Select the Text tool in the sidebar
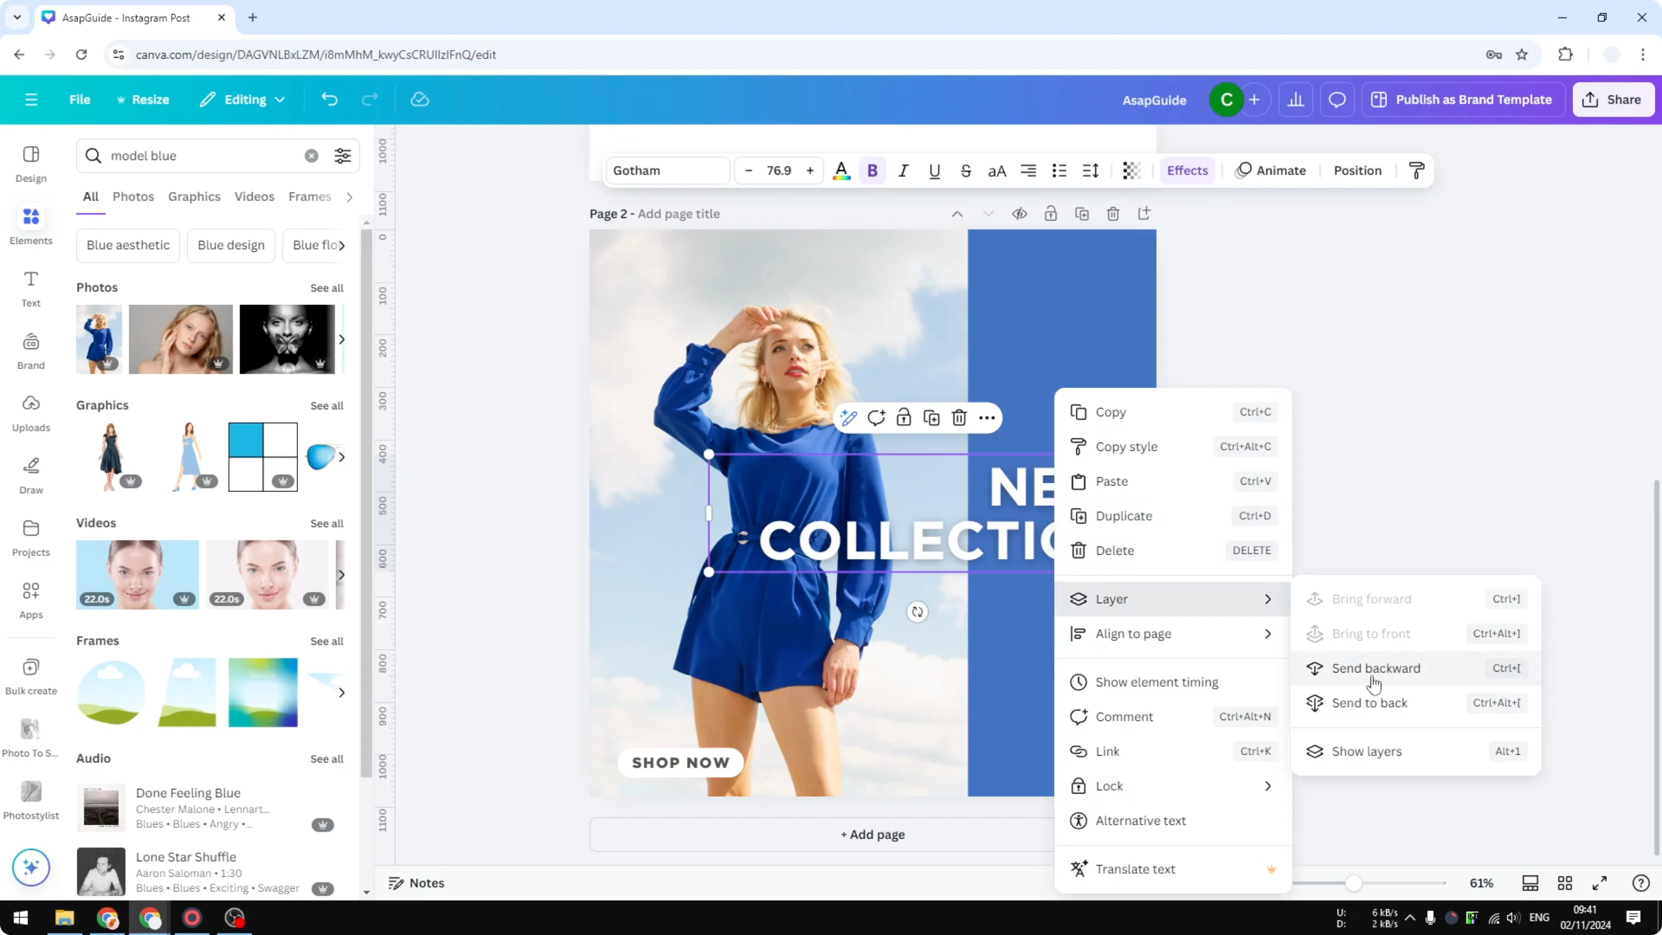Screen dimensions: 1662x935 [x=30, y=288]
